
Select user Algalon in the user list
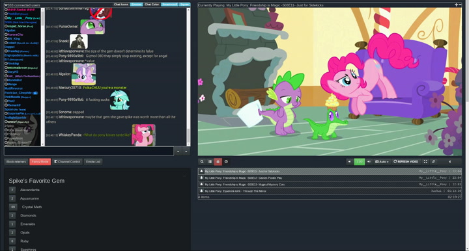coord(10,31)
